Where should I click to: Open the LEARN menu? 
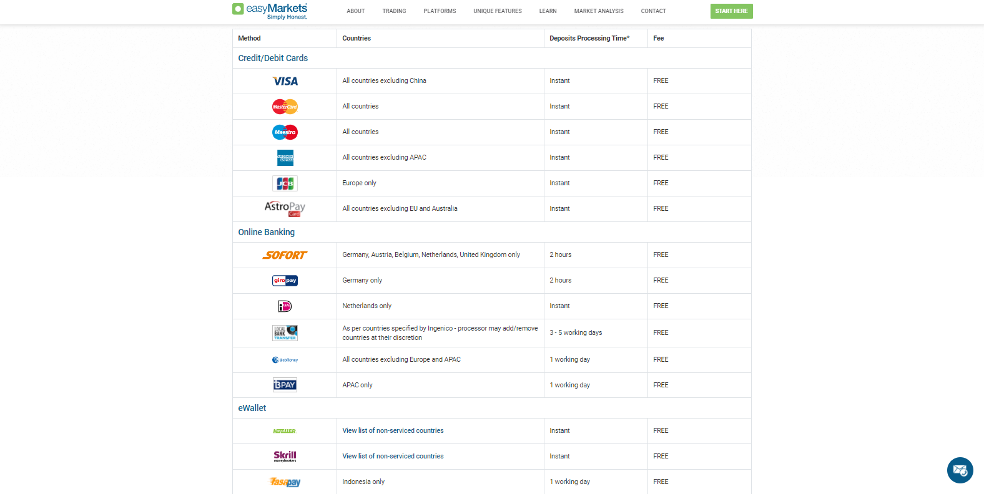tap(548, 11)
